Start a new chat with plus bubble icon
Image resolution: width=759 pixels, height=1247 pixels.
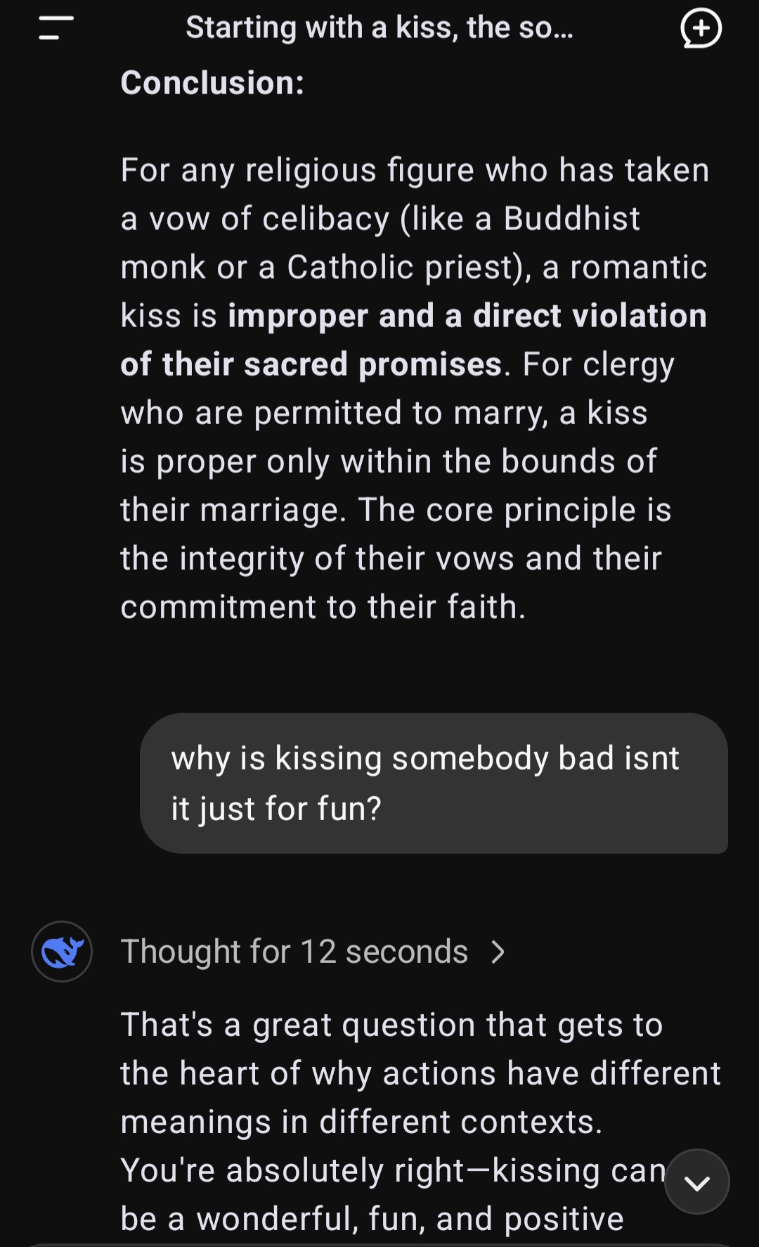(701, 28)
